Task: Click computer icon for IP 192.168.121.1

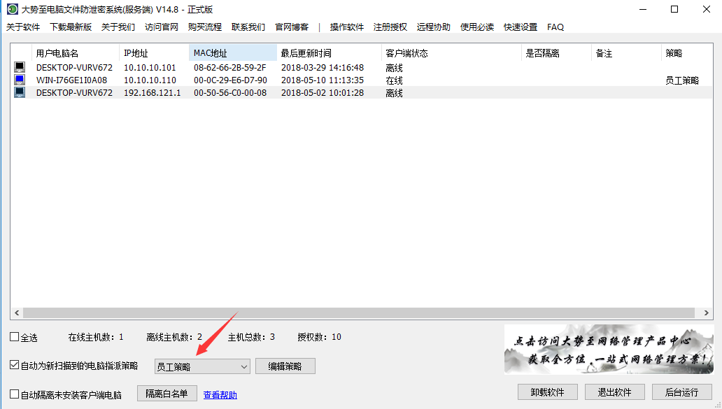Action: pyautogui.click(x=20, y=93)
